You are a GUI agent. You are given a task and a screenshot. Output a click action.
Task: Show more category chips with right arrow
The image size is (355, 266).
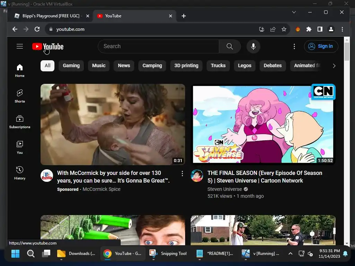pyautogui.click(x=334, y=66)
